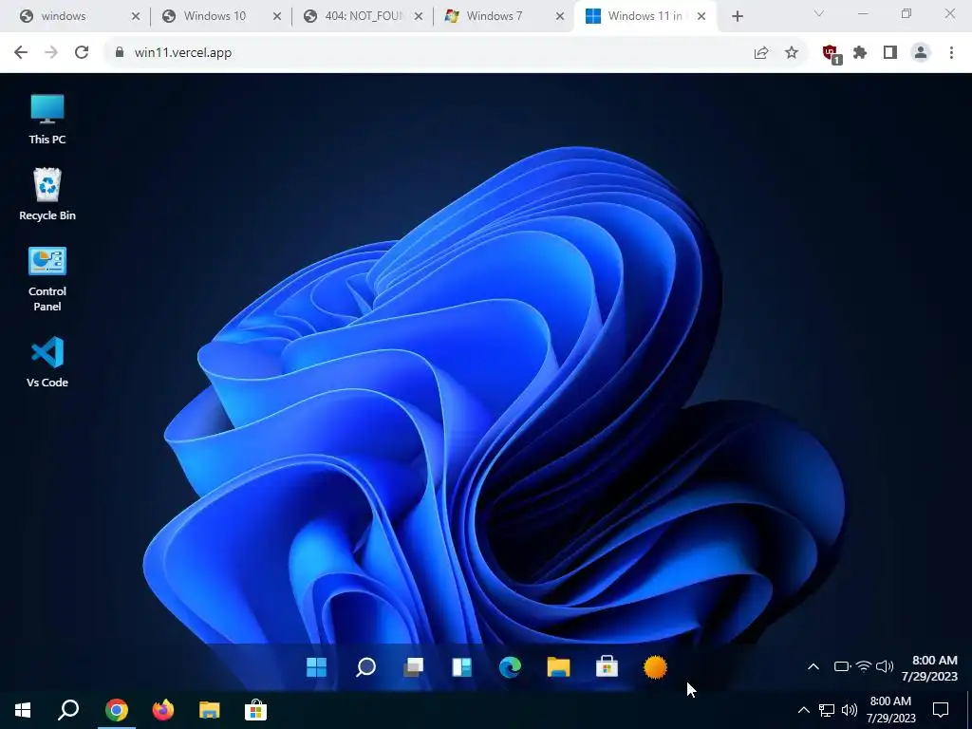Click volume icon in Windows 11 web tray
The width and height of the screenshot is (972, 729).
point(885,667)
